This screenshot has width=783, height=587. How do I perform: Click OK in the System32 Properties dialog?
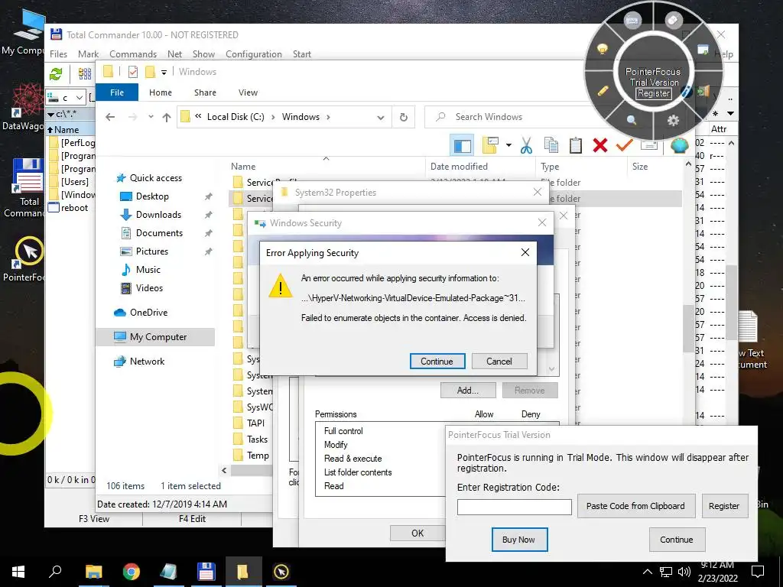[417, 533]
